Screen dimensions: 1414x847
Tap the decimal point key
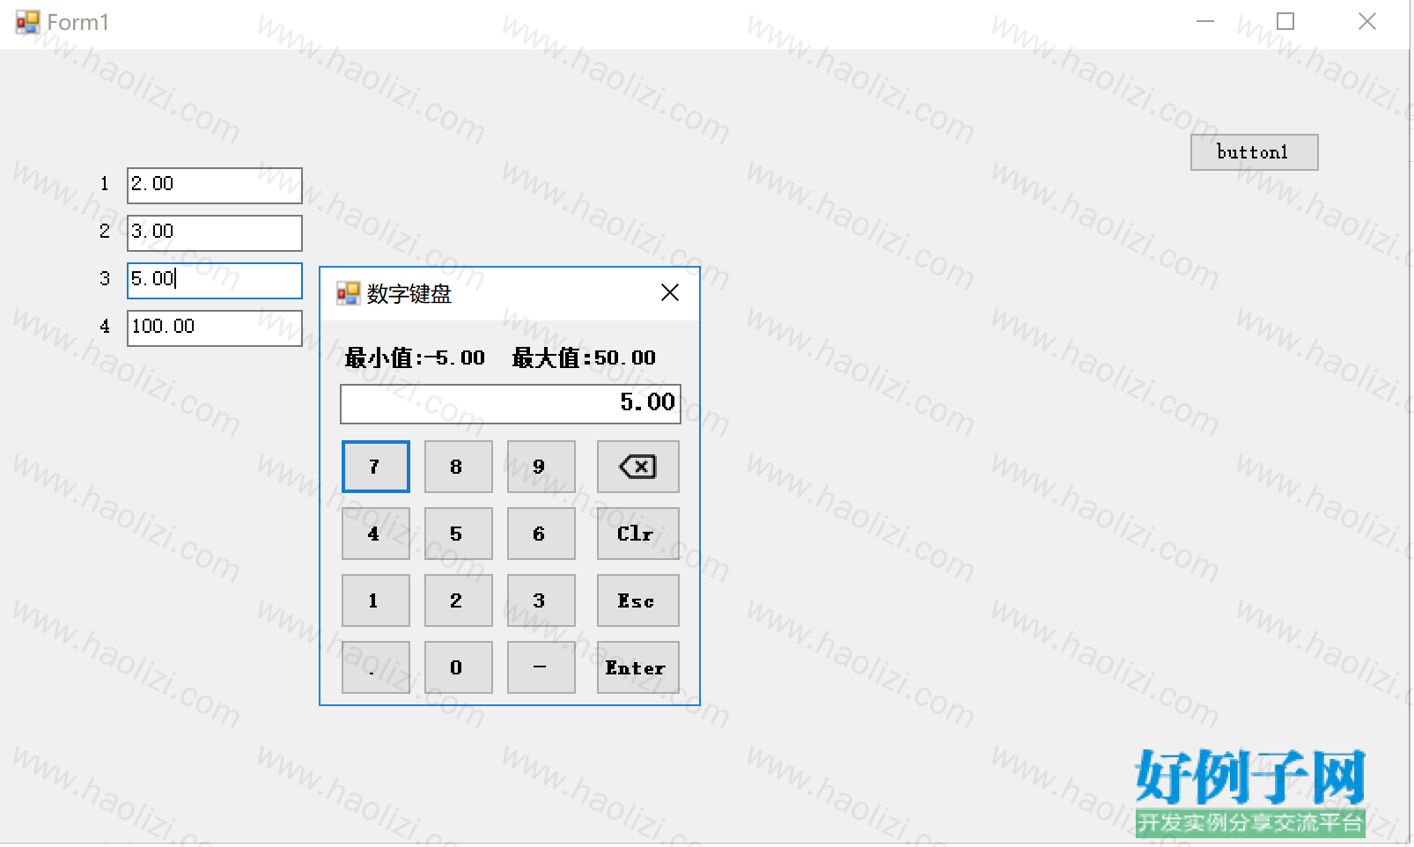click(x=376, y=667)
